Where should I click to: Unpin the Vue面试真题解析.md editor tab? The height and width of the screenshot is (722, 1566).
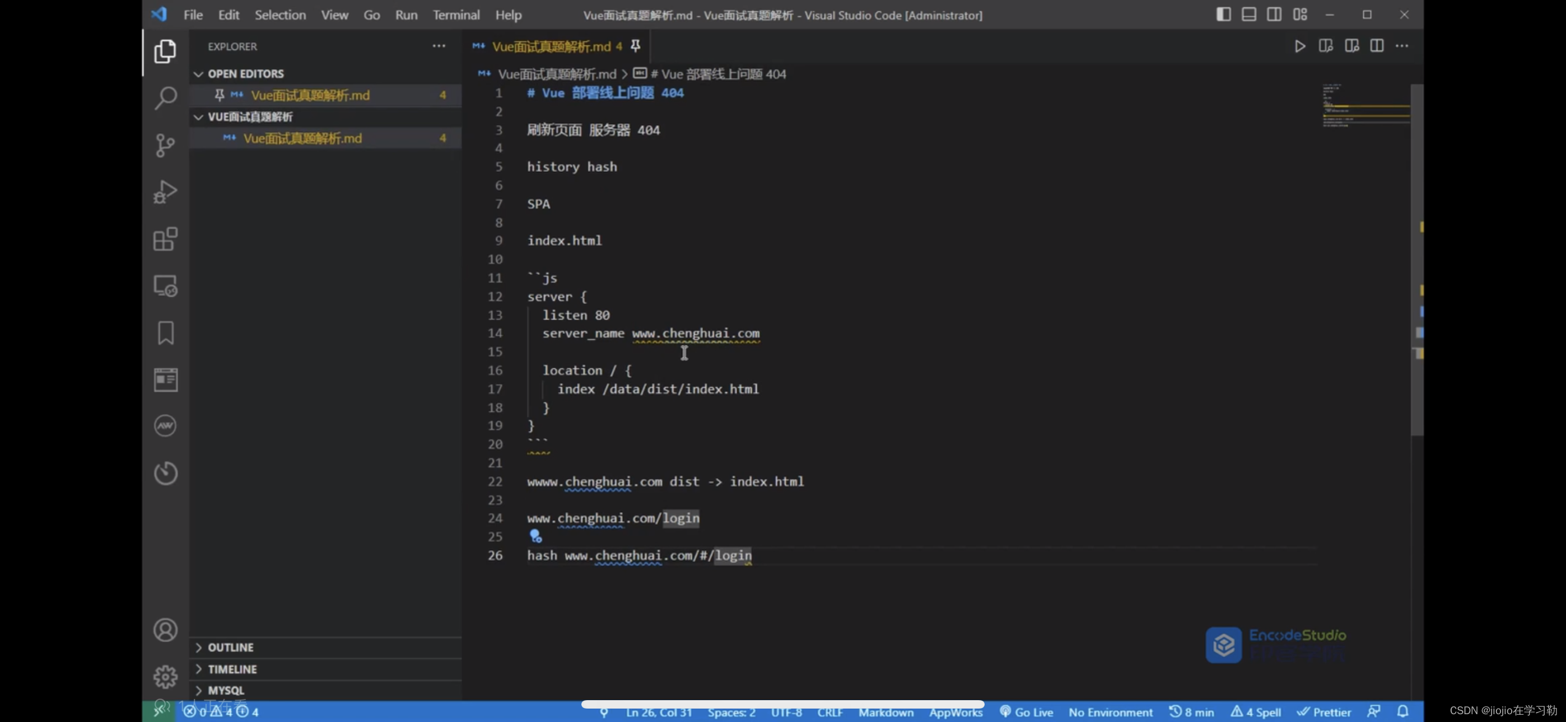[635, 46]
